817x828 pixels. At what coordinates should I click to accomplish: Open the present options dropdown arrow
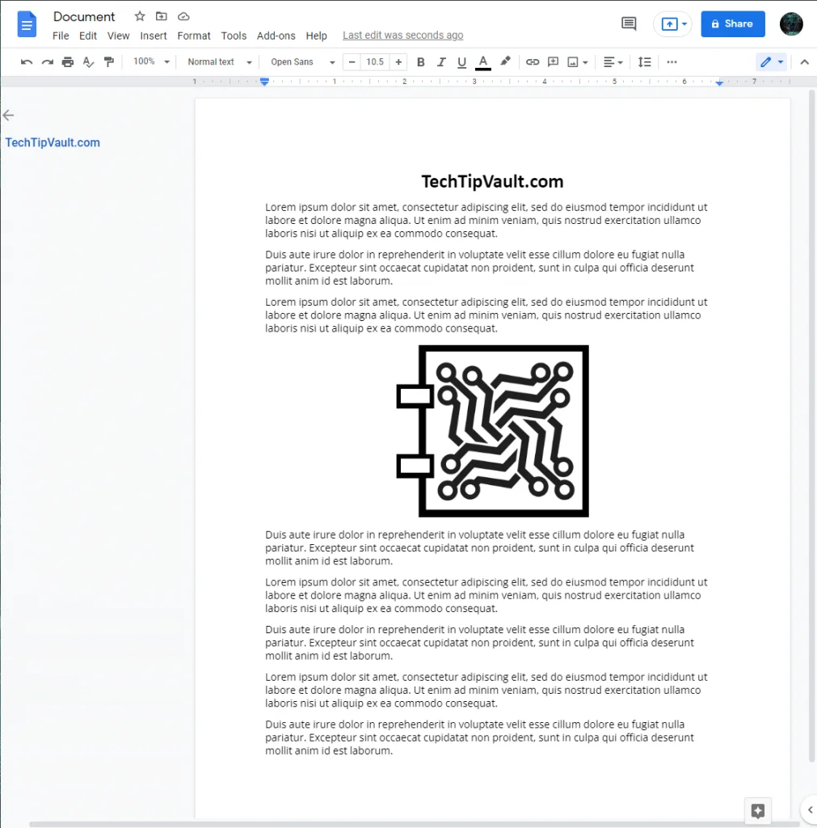(x=684, y=23)
